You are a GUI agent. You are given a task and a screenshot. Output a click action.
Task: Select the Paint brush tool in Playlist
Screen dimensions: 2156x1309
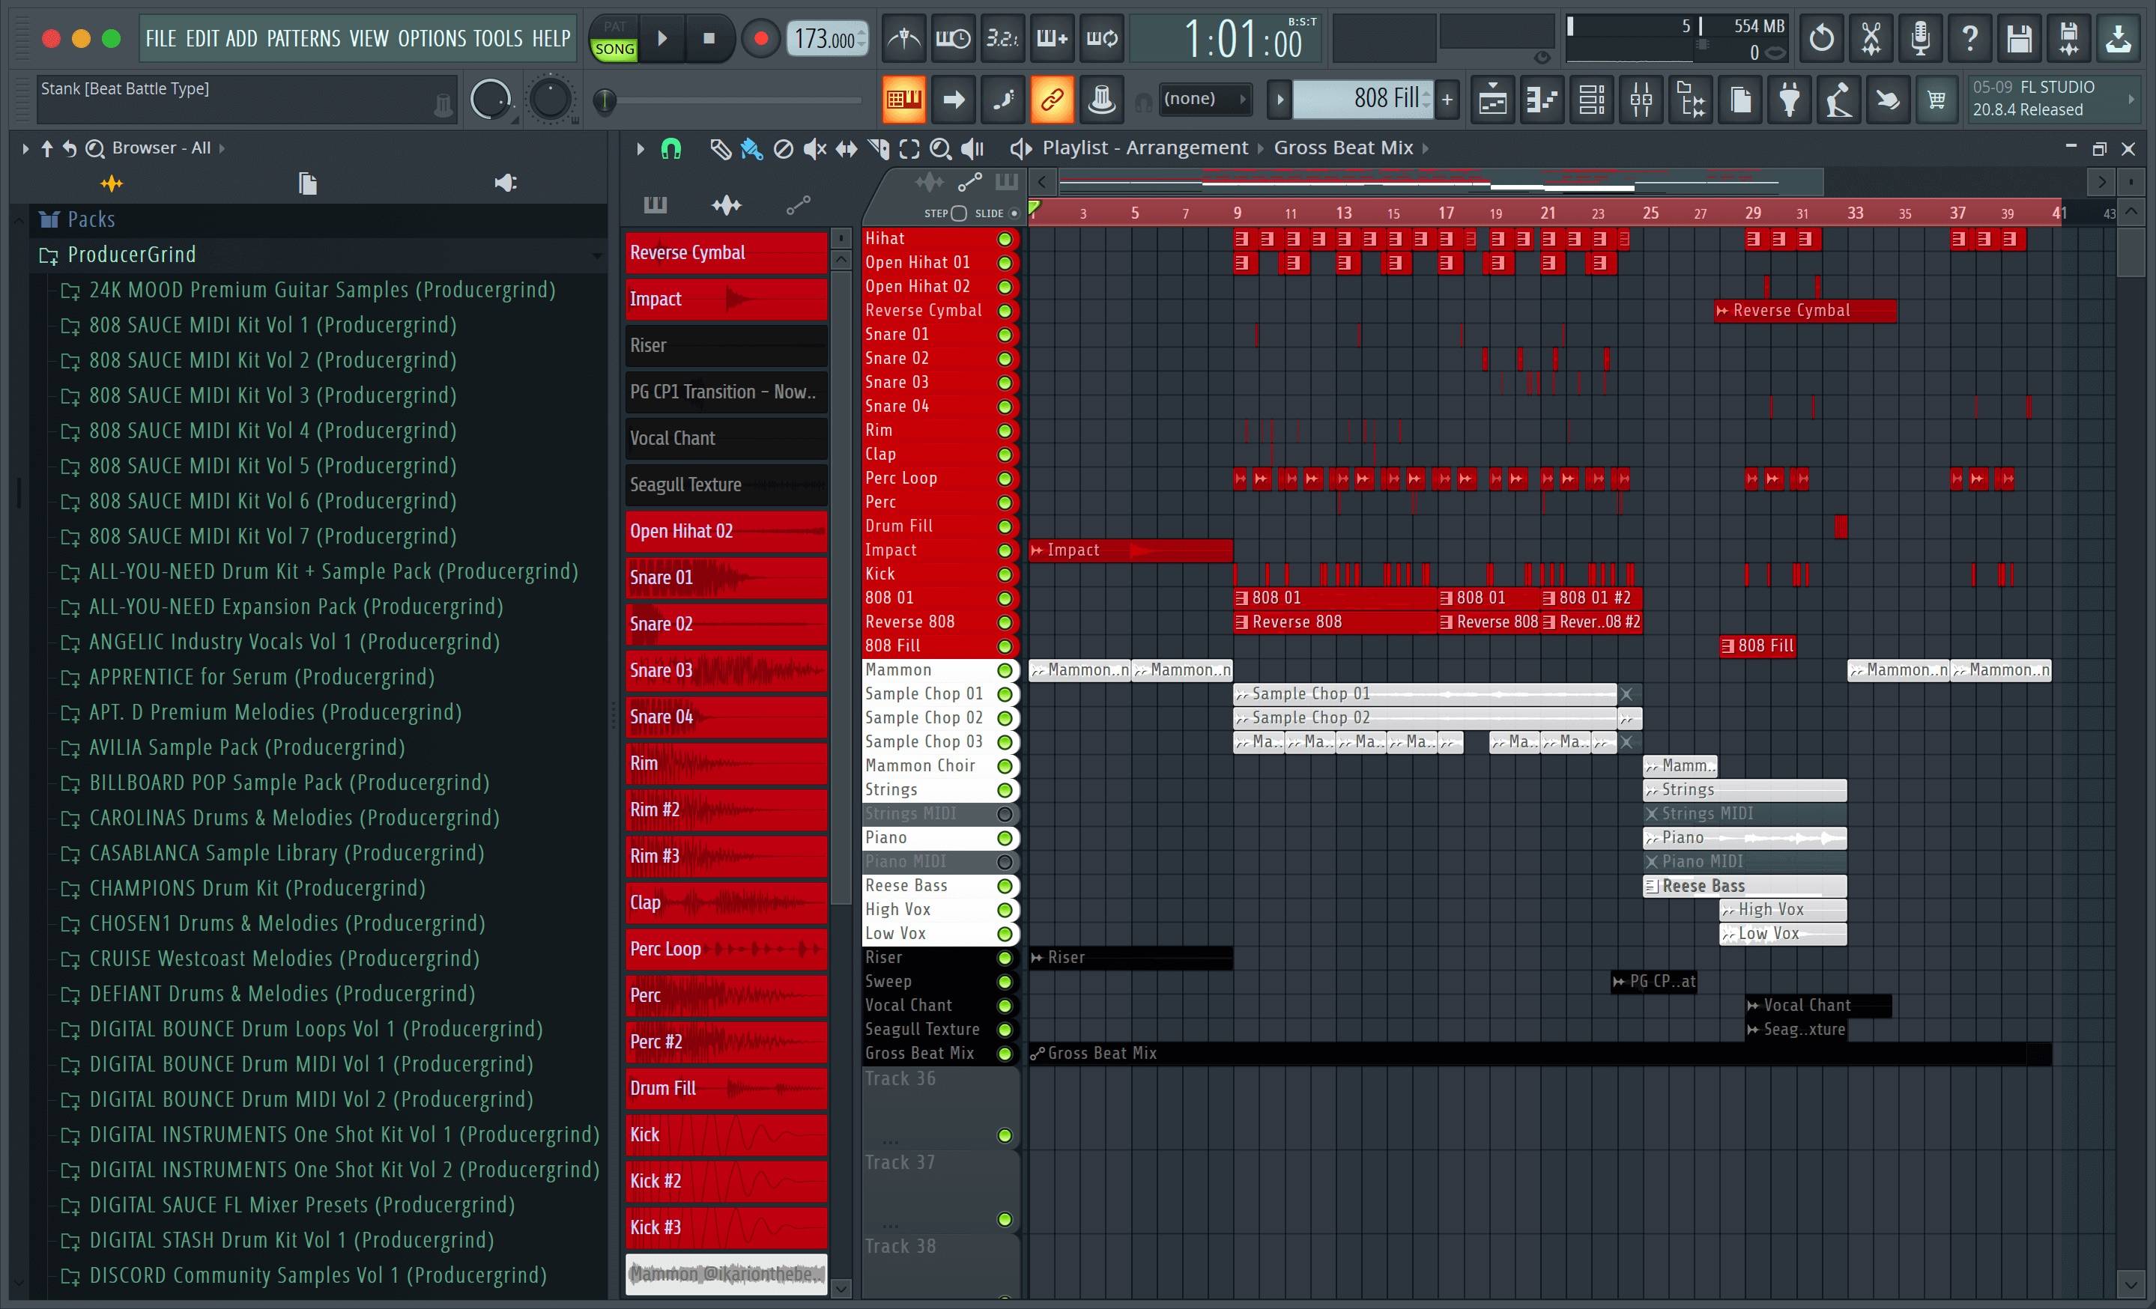751,150
